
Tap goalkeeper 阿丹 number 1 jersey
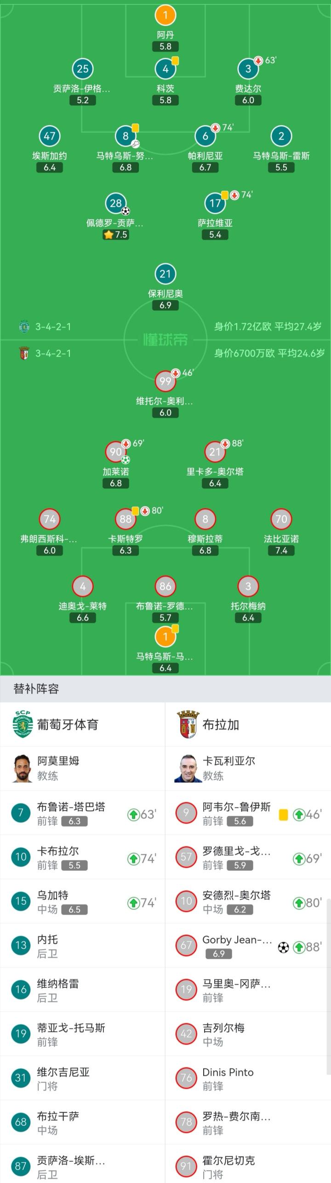click(165, 15)
